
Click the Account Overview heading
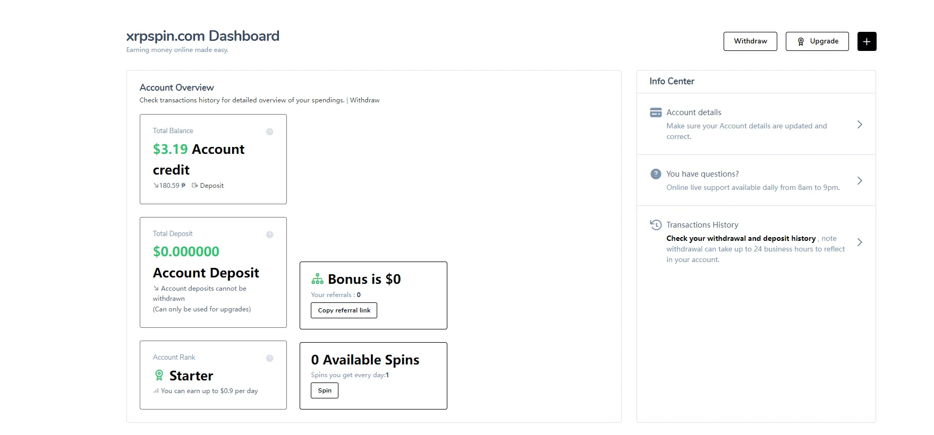[176, 88]
